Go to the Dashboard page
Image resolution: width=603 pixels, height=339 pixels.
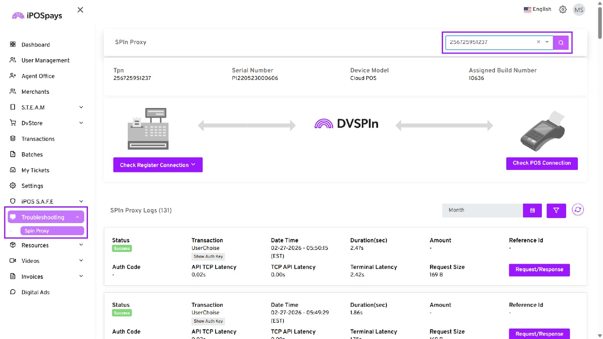coord(36,45)
